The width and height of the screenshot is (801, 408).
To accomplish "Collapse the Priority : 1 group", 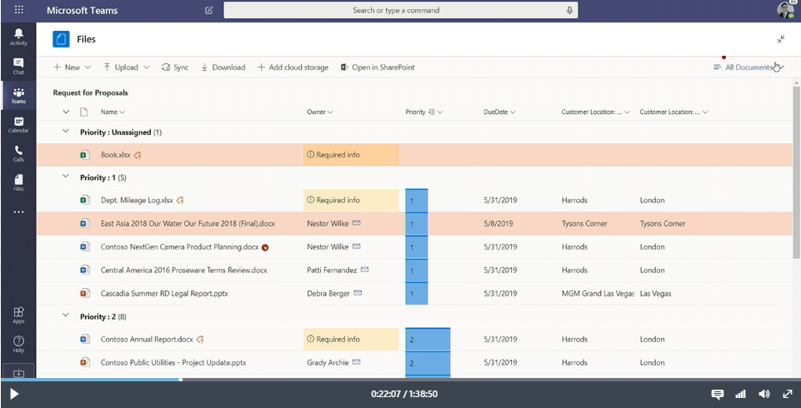I will tap(65, 177).
